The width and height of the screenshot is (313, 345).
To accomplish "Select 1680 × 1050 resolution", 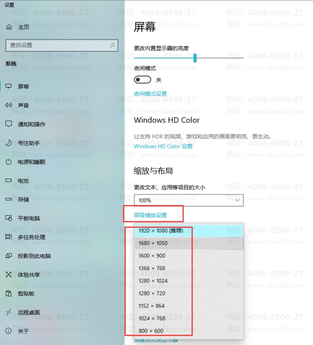I will (x=189, y=243).
